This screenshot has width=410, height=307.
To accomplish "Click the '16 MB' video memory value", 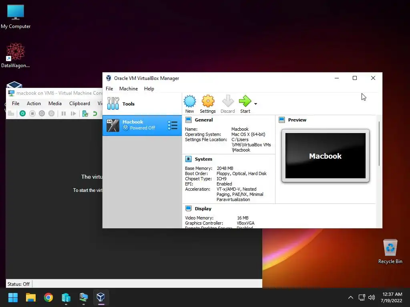I will [243, 218].
